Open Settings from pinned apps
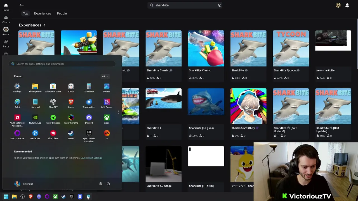Image resolution: width=358 pixels, height=201 pixels. pos(17,88)
